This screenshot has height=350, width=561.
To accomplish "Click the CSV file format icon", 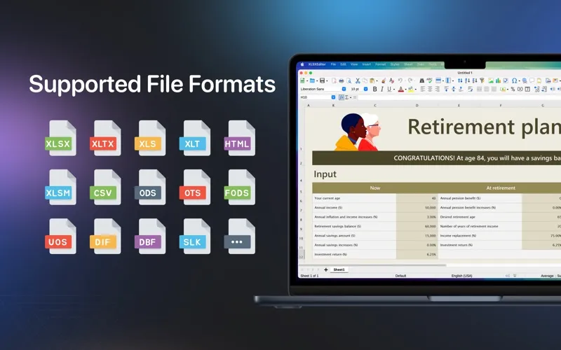I will [105, 187].
